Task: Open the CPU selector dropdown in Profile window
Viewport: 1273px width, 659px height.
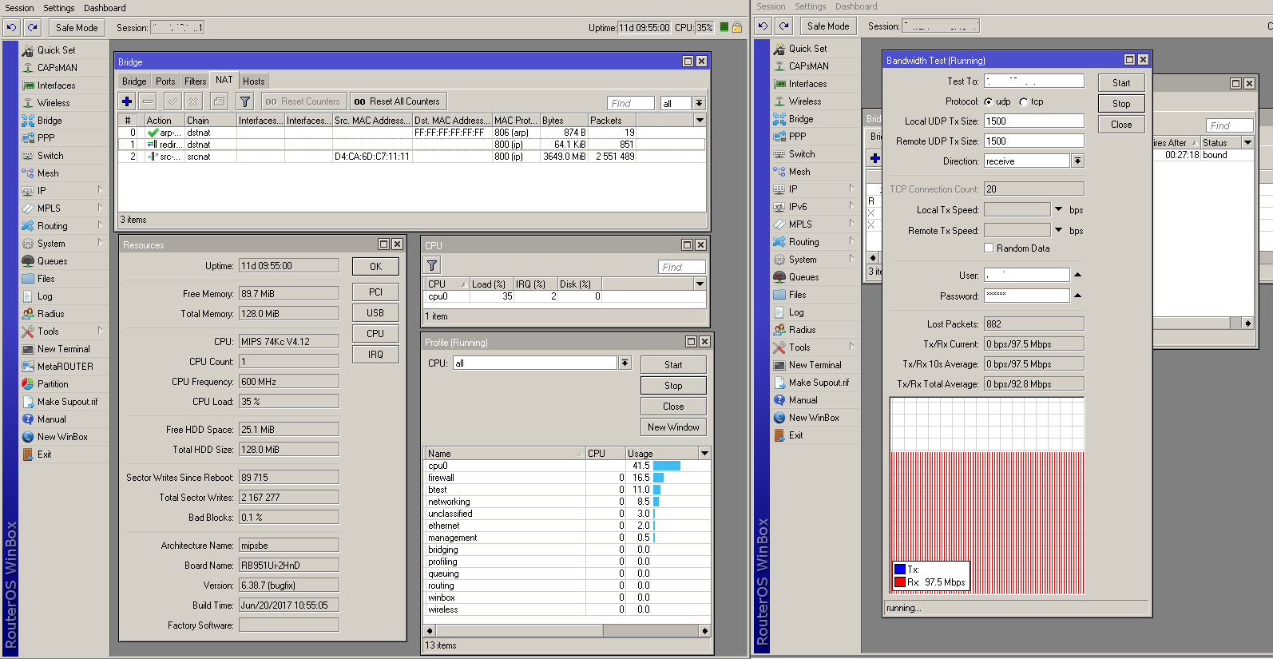Action: [x=625, y=363]
